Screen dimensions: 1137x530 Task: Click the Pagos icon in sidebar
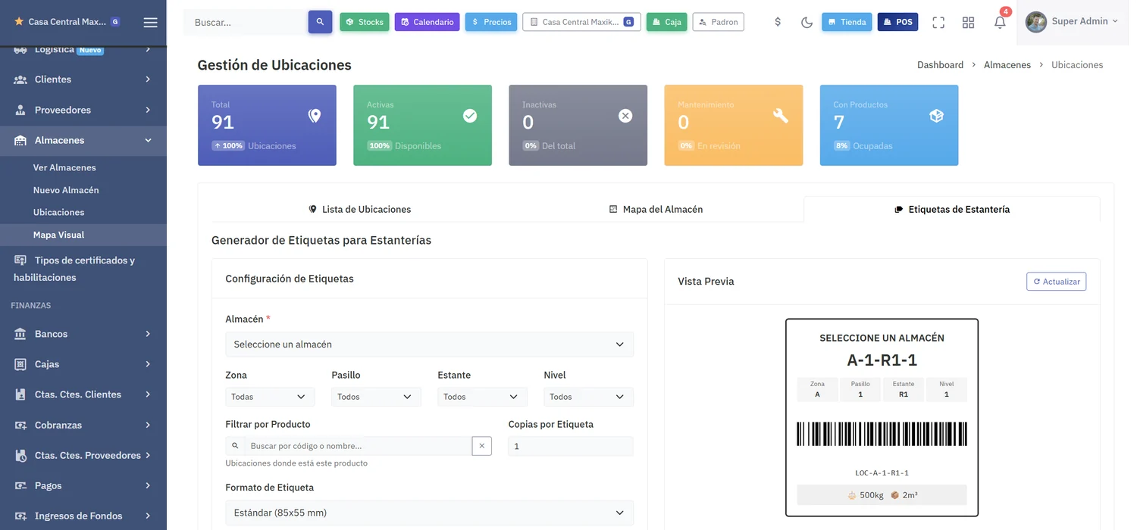tap(20, 486)
